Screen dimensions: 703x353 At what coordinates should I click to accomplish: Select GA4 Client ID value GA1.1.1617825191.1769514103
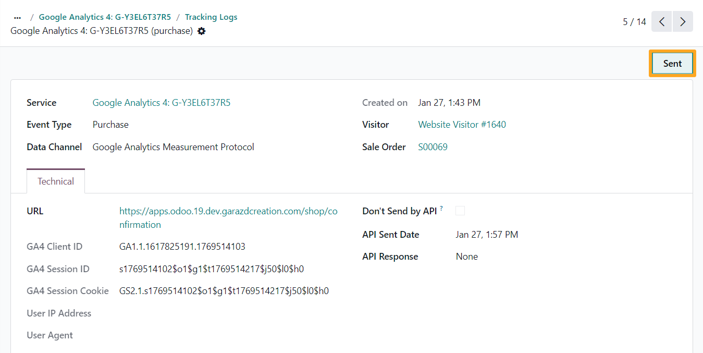pos(182,247)
